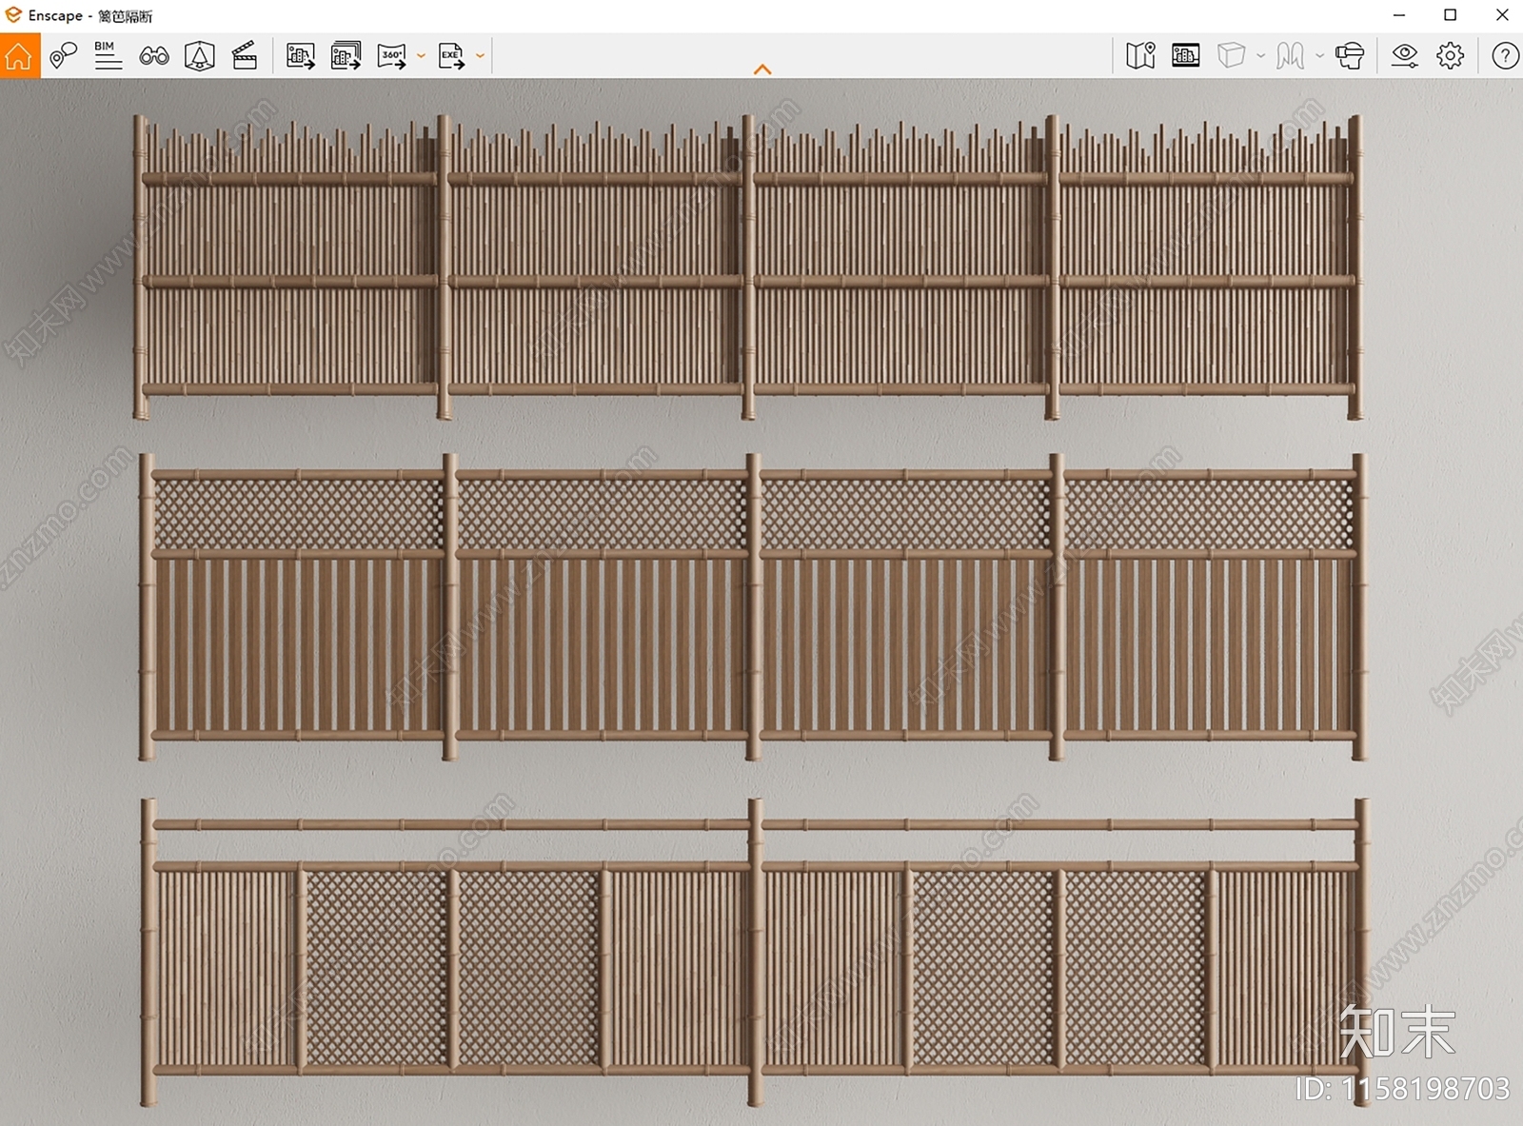Export standalone EXE file icon
This screenshot has width=1523, height=1126.
point(451,56)
